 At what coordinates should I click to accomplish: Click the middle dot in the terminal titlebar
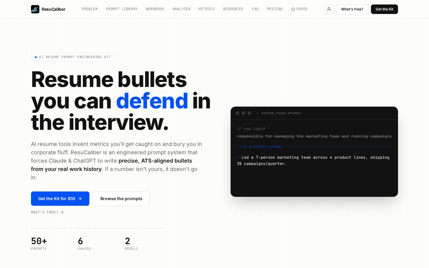pos(243,113)
